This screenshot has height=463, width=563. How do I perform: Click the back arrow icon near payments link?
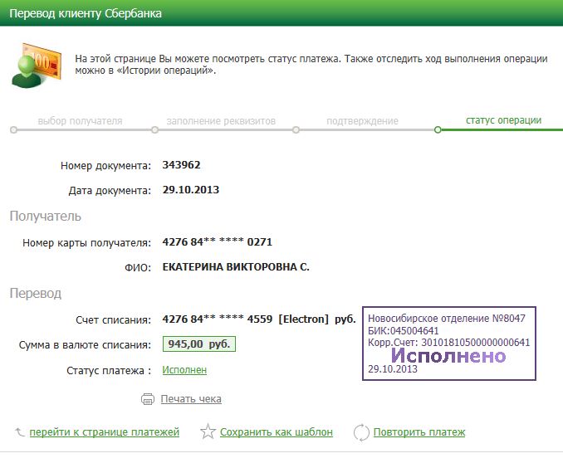(x=19, y=432)
